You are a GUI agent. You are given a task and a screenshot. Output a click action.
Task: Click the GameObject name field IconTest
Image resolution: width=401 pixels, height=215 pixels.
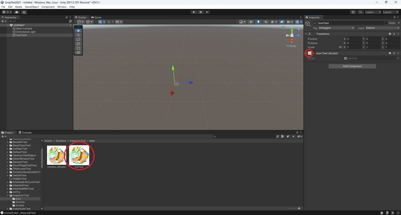(351, 23)
